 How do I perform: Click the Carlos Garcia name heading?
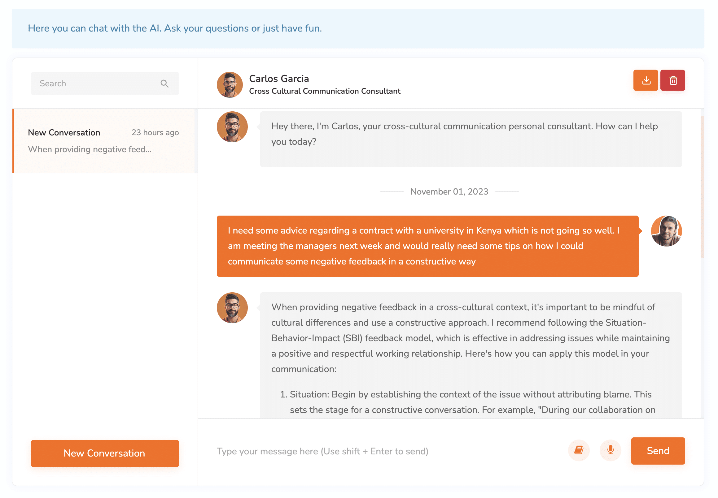coord(279,79)
